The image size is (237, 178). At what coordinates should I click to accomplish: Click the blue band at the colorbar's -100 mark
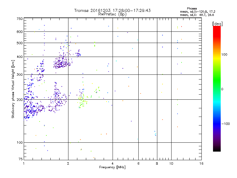pyautogui.click(x=217, y=124)
